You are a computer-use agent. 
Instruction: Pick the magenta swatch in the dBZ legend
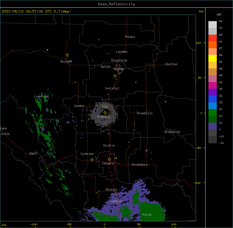[x=212, y=85]
